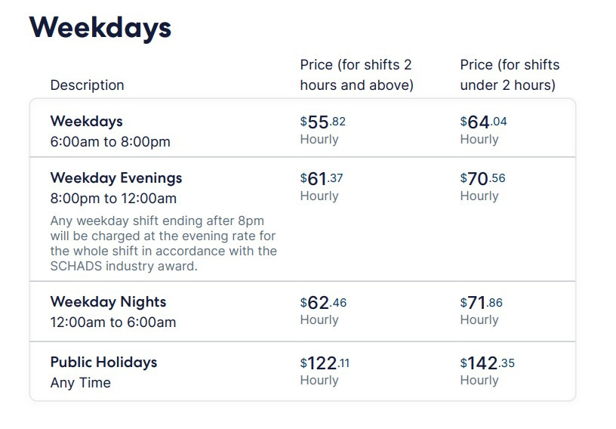Click the $70.56 evening short-shift price
616x429 pixels.
pos(483,178)
